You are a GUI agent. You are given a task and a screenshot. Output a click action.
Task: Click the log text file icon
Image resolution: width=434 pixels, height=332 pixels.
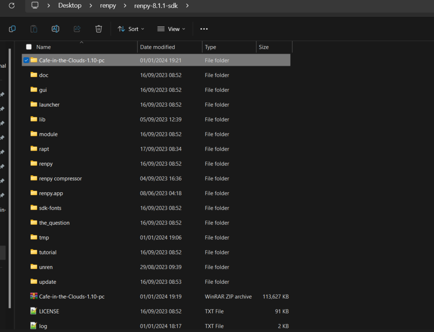click(x=33, y=326)
